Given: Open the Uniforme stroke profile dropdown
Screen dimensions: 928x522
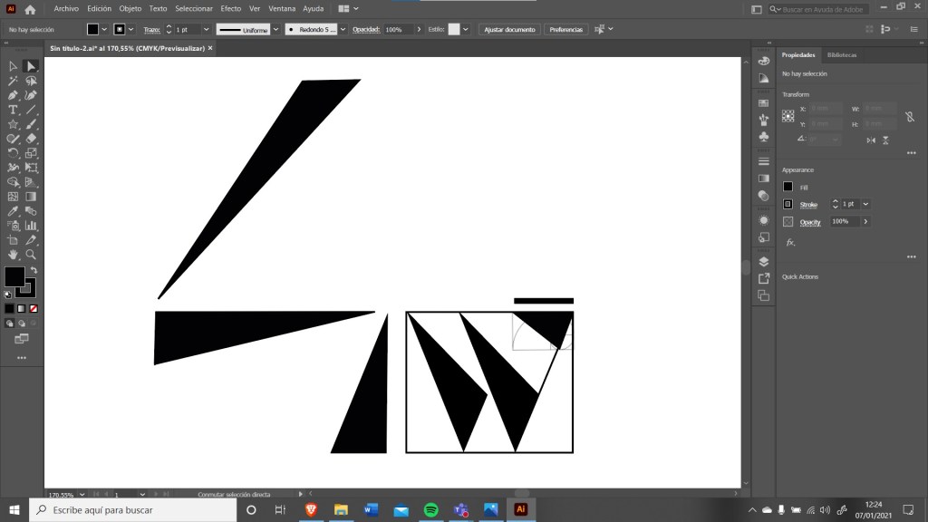Looking at the screenshot, I should [275, 29].
